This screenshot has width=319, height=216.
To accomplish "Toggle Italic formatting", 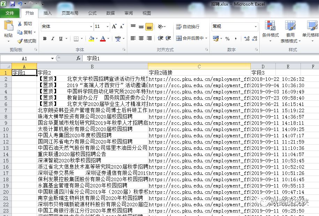I will pos(53,39).
